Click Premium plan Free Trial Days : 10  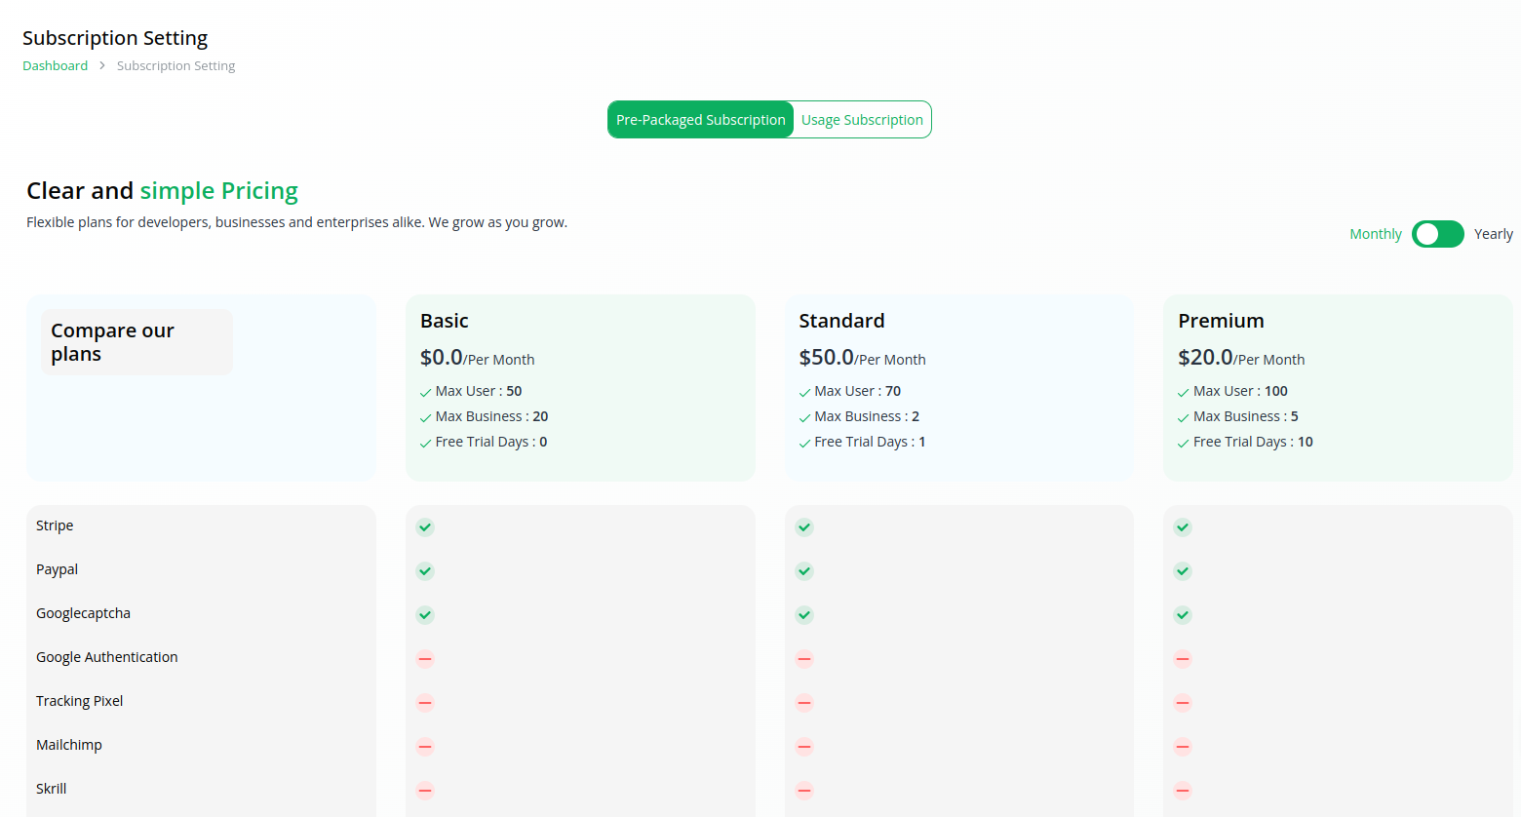pos(1245,442)
